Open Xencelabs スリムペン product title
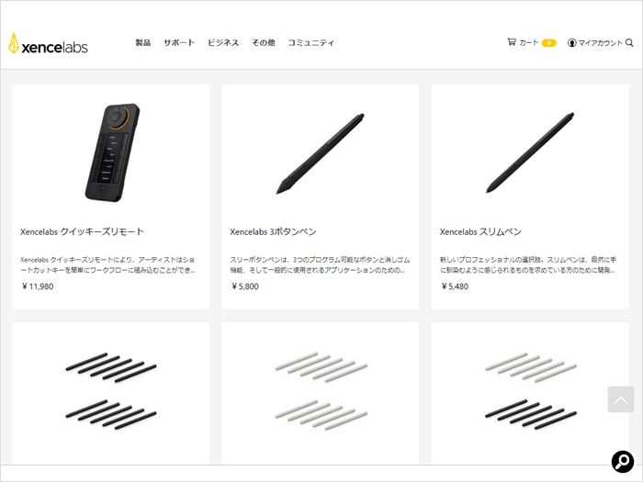The width and height of the screenshot is (643, 482). tap(480, 231)
